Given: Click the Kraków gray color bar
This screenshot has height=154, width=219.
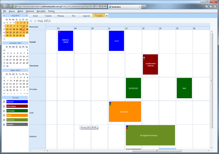Looking at the screenshot, I should tap(17, 124).
